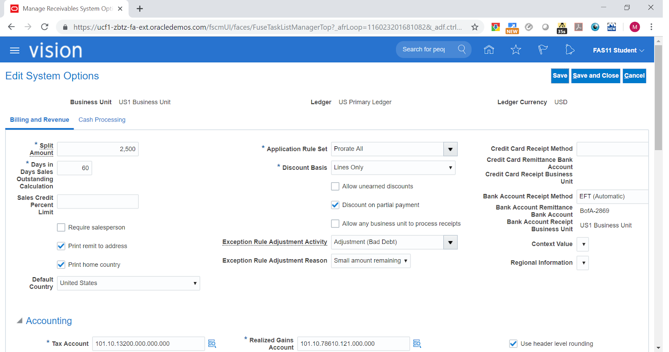
Task: Reload the browser page
Action: [45, 27]
